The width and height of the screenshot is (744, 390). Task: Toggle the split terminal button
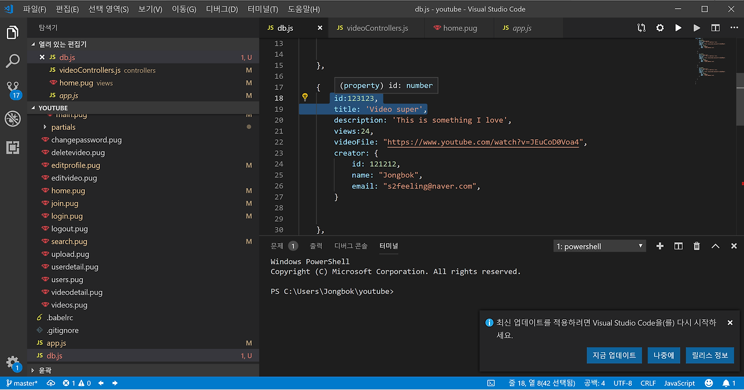point(678,246)
